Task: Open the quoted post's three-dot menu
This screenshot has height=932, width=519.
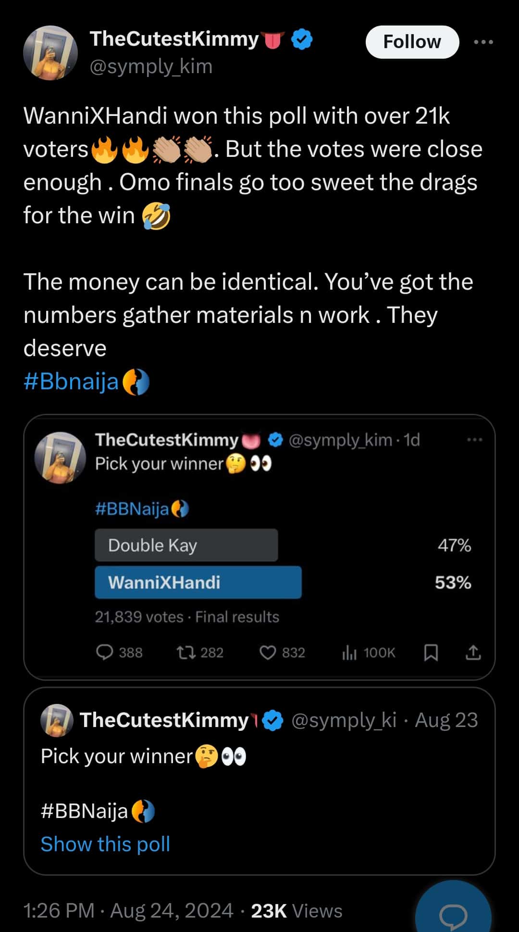Action: pyautogui.click(x=474, y=439)
